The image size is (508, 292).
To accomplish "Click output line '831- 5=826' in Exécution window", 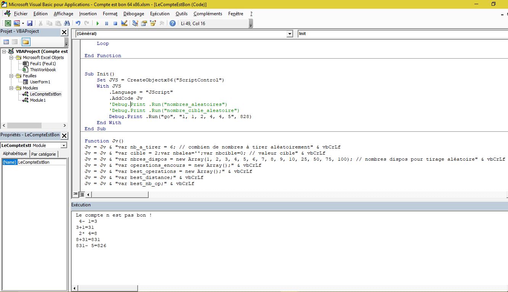I will coord(91,246).
